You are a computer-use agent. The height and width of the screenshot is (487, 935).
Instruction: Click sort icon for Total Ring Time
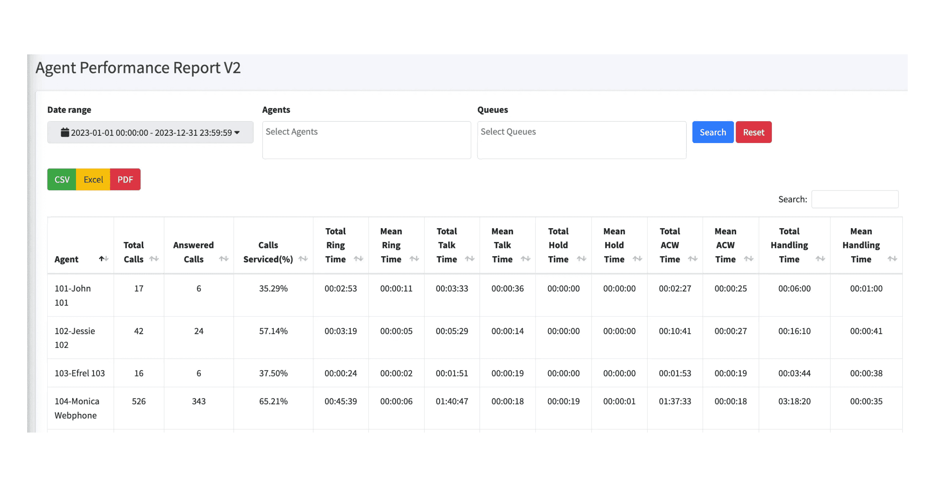(358, 259)
